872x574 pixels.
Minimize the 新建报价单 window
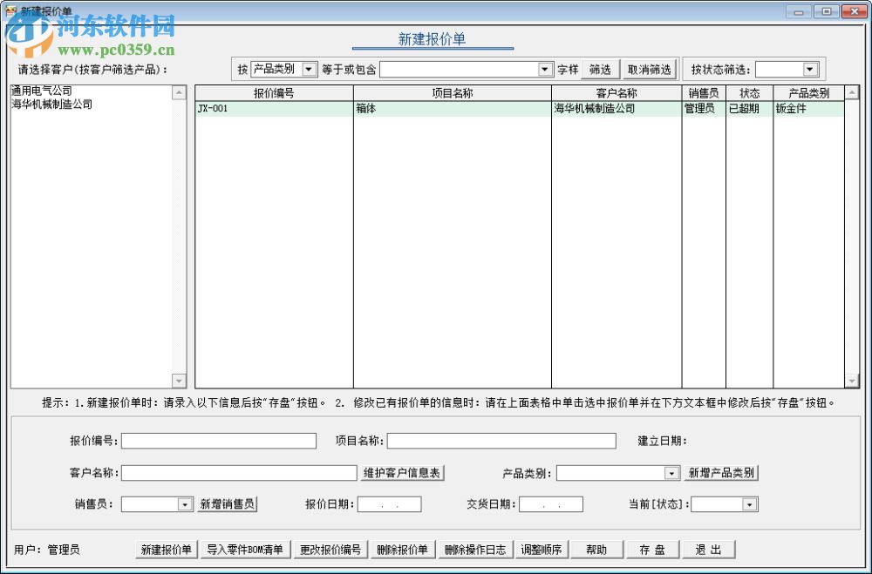(x=799, y=11)
